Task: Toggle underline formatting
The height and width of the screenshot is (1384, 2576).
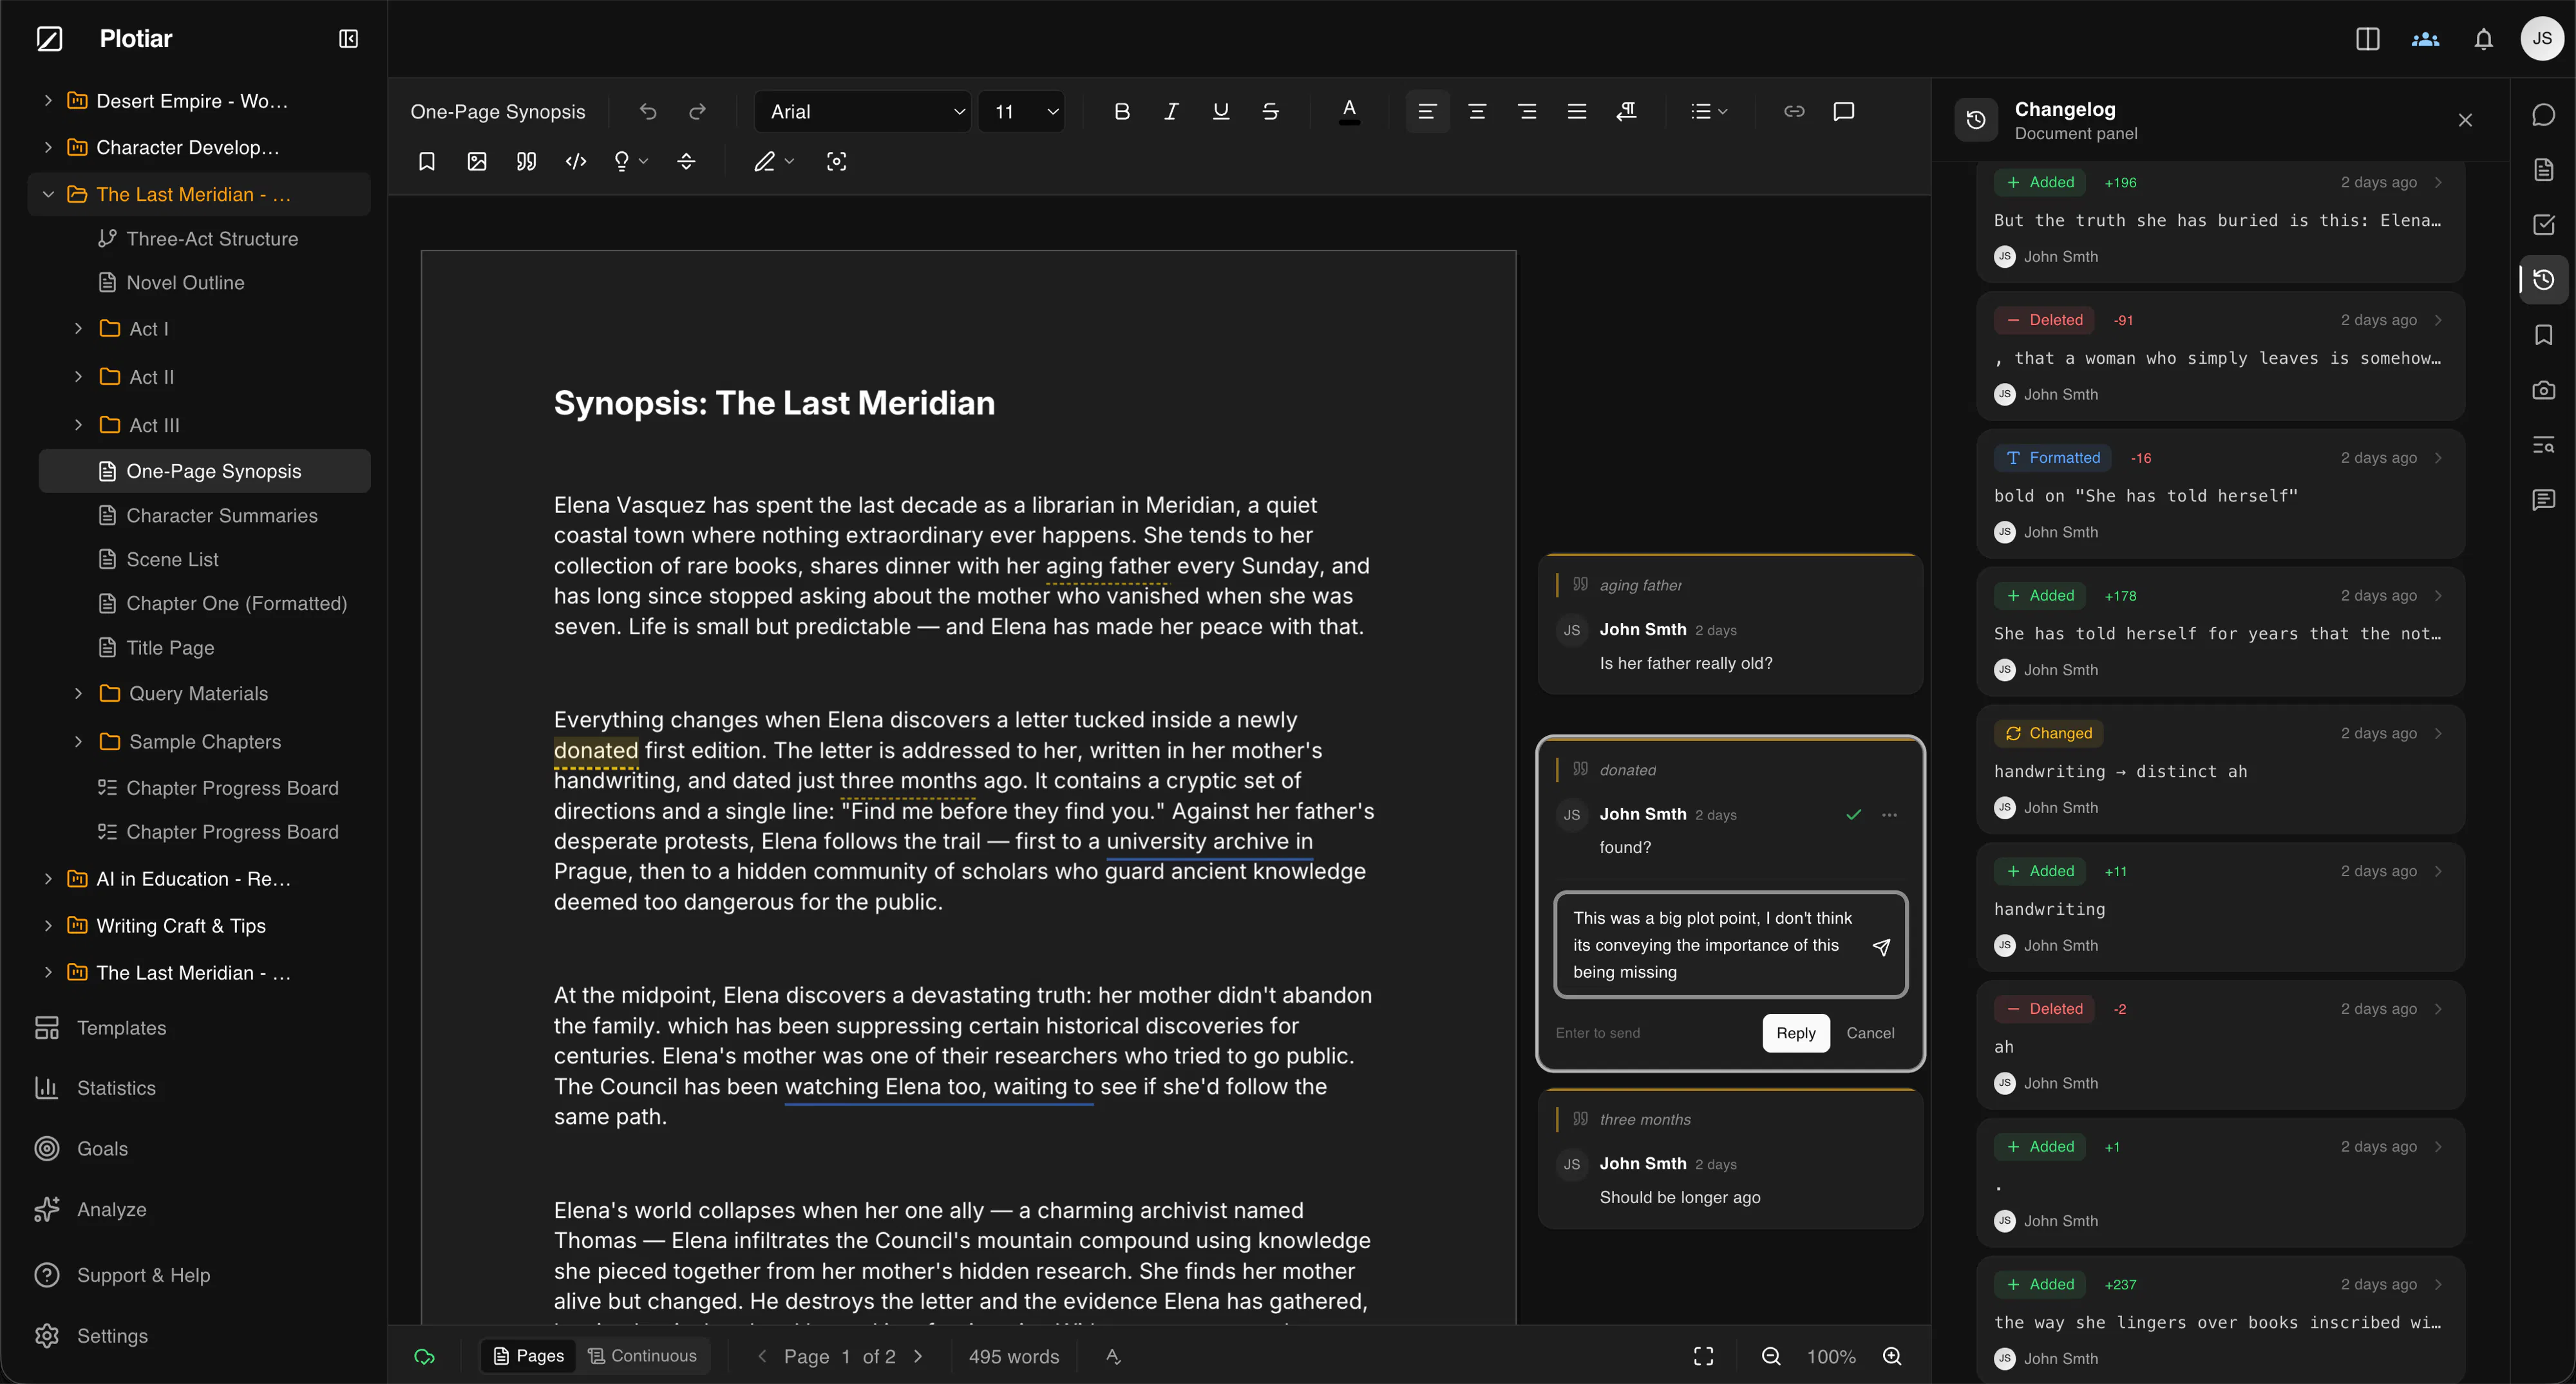Action: (x=1220, y=112)
